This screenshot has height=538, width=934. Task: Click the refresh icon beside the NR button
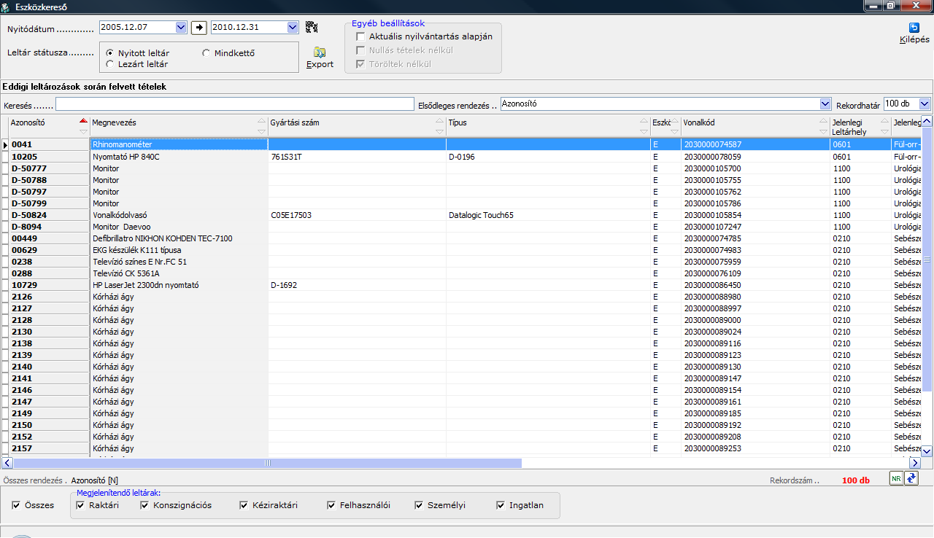911,478
